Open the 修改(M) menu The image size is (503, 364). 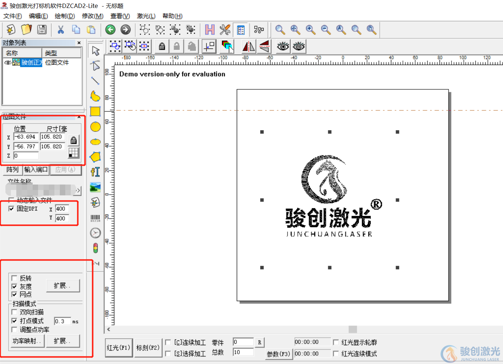92,16
